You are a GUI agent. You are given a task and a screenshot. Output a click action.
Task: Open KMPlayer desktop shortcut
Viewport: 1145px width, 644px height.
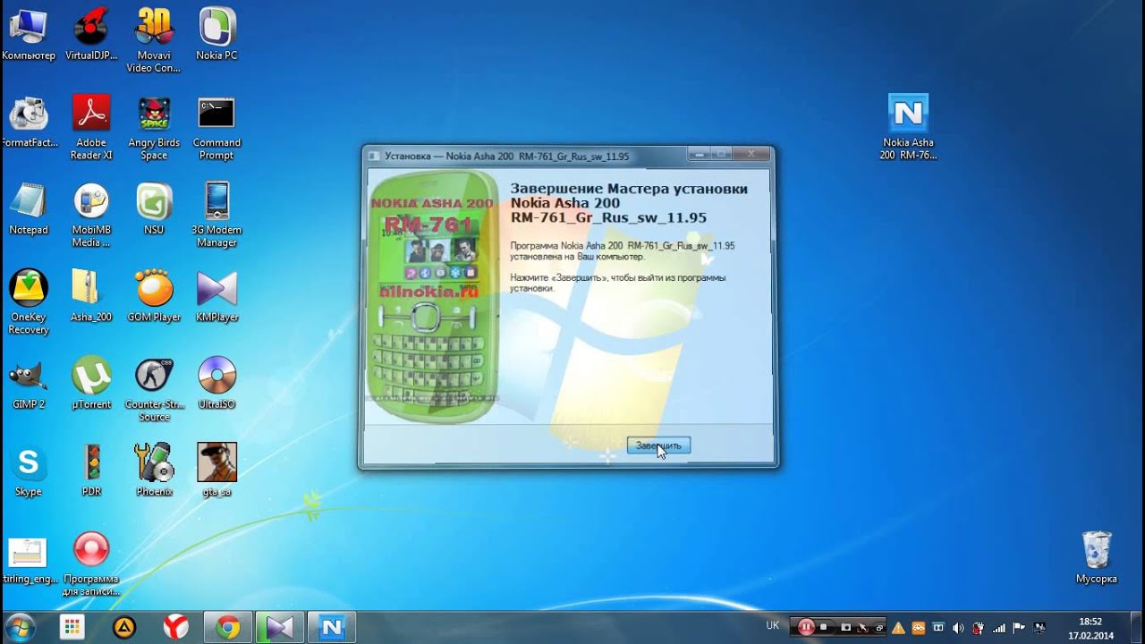pyautogui.click(x=216, y=296)
